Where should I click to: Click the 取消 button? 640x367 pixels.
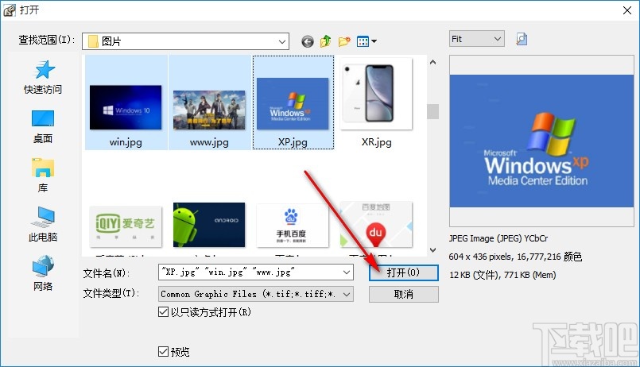404,295
